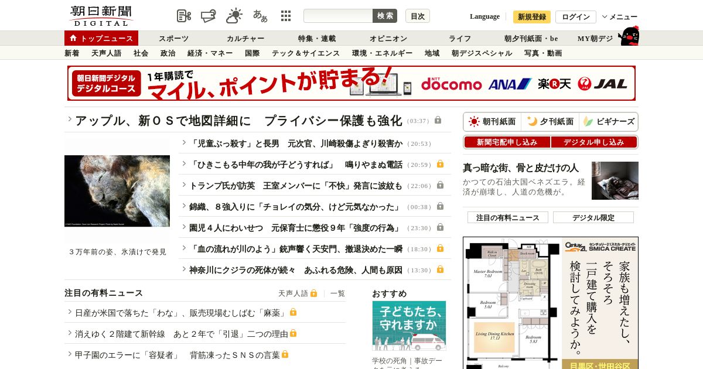Select the 朝夕刊紙面・be navigation tab
The height and width of the screenshot is (369, 703).
(531, 39)
